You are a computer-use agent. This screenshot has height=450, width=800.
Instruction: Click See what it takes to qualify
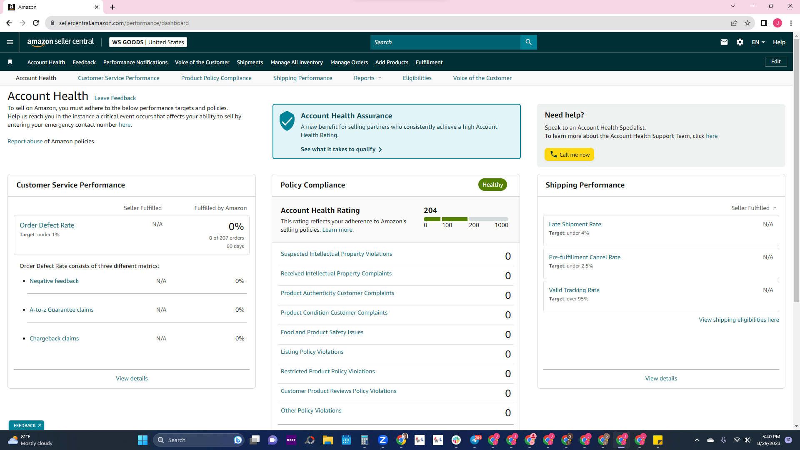341,149
